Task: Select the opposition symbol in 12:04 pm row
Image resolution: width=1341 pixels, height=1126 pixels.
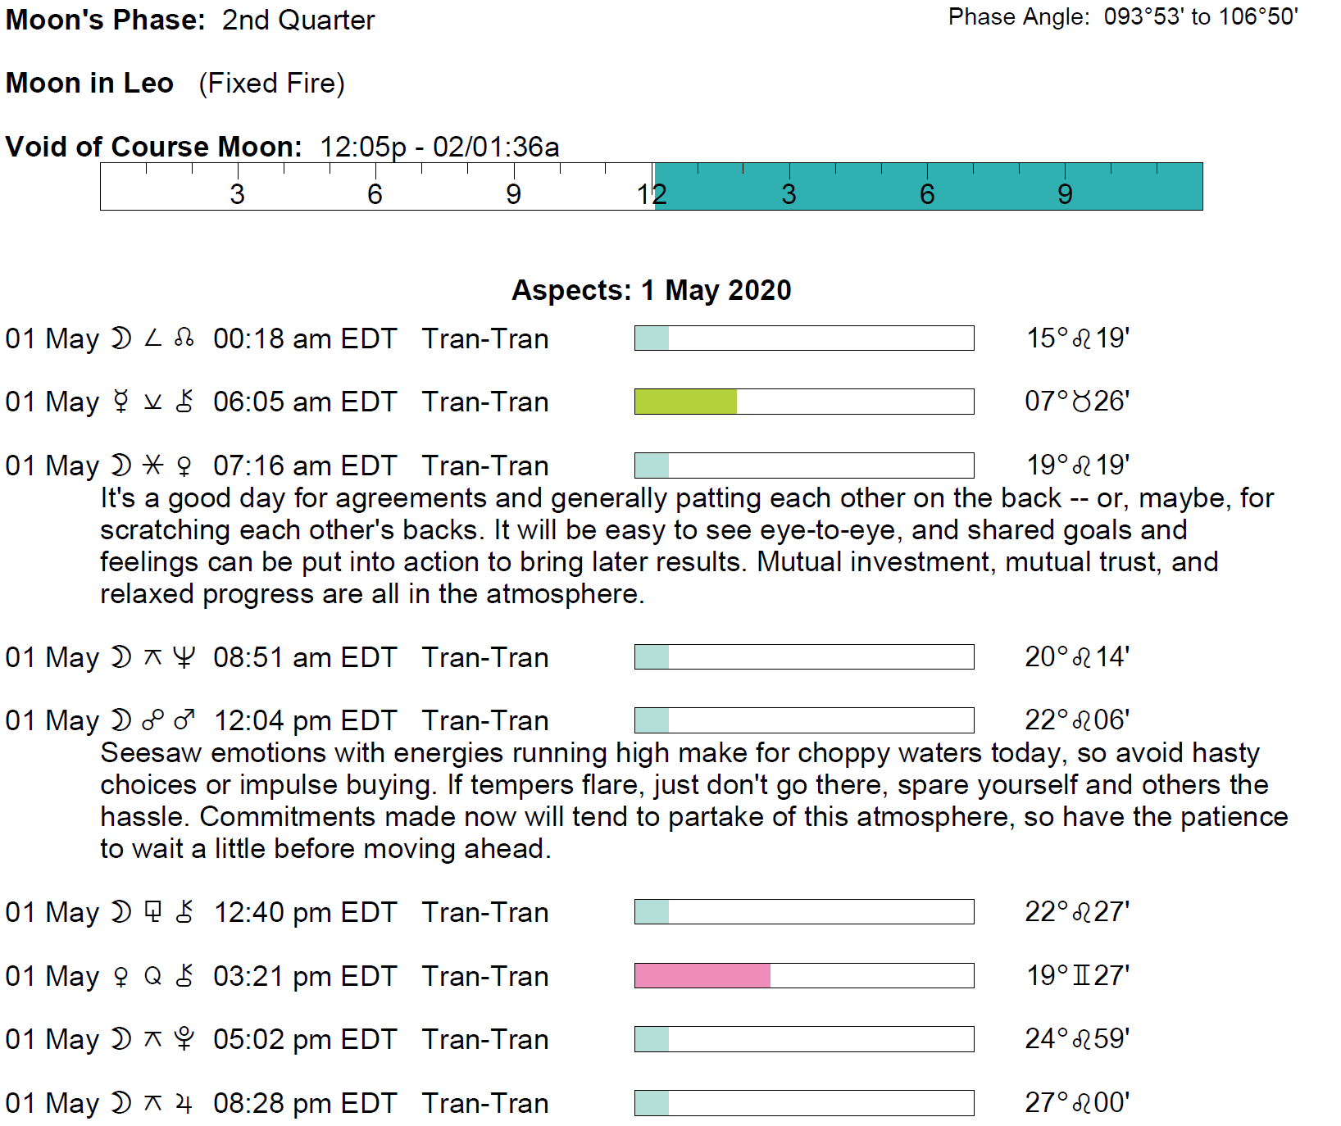Action: tap(152, 720)
